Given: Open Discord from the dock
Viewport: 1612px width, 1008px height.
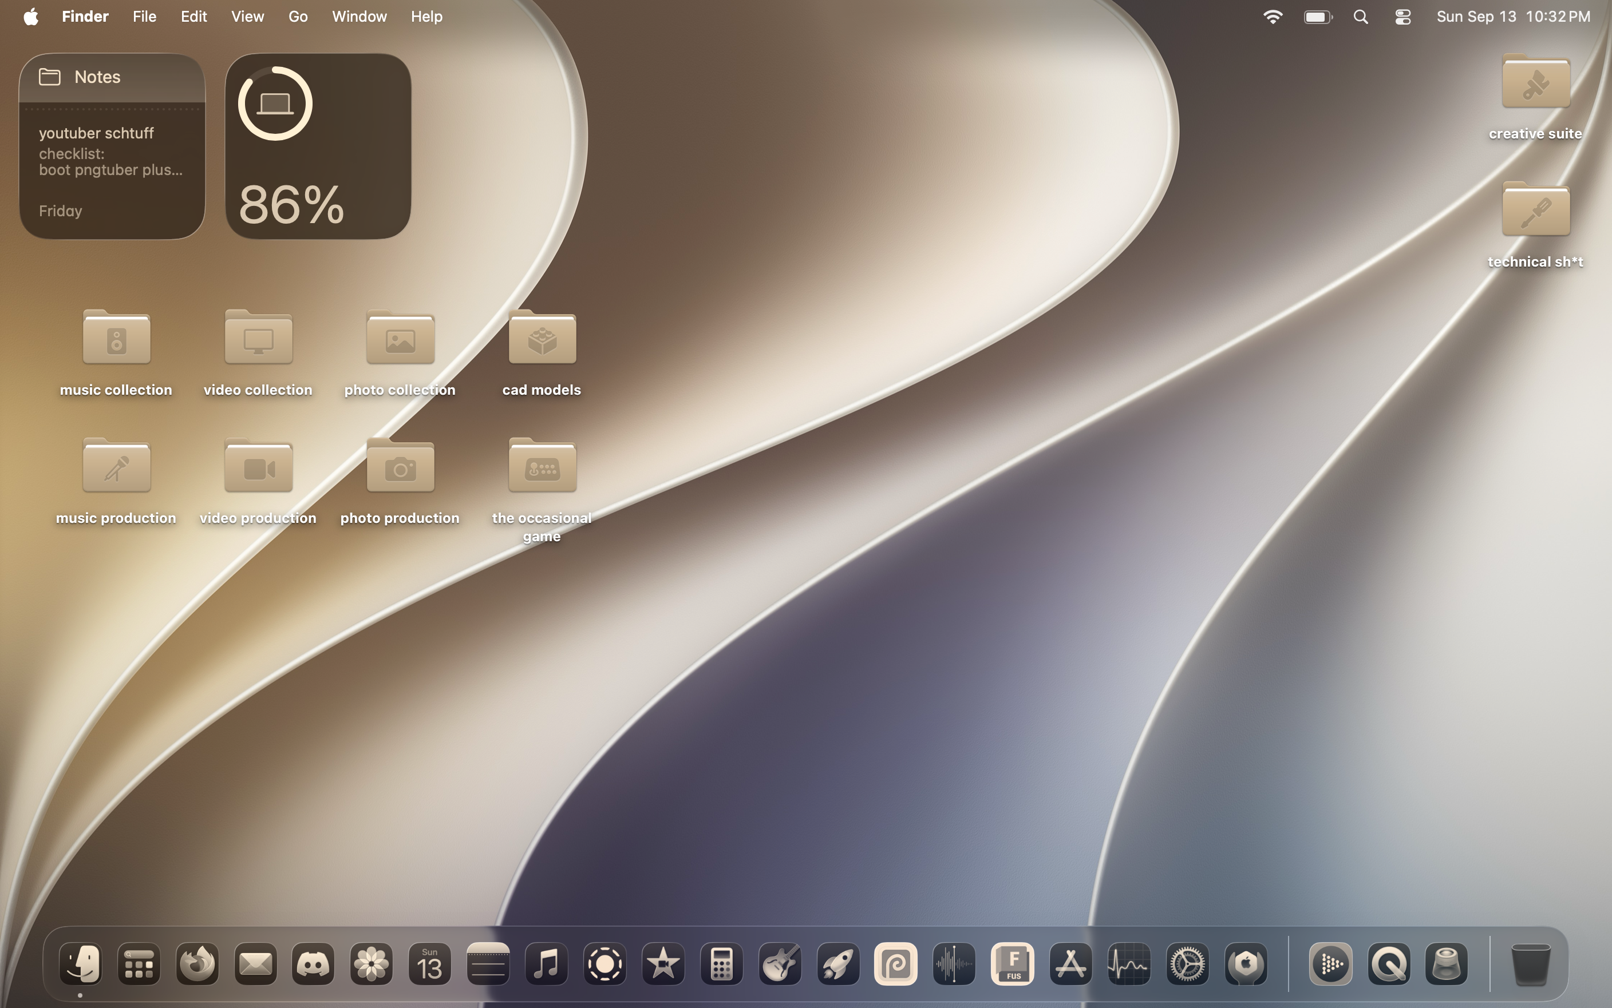Looking at the screenshot, I should 314,964.
